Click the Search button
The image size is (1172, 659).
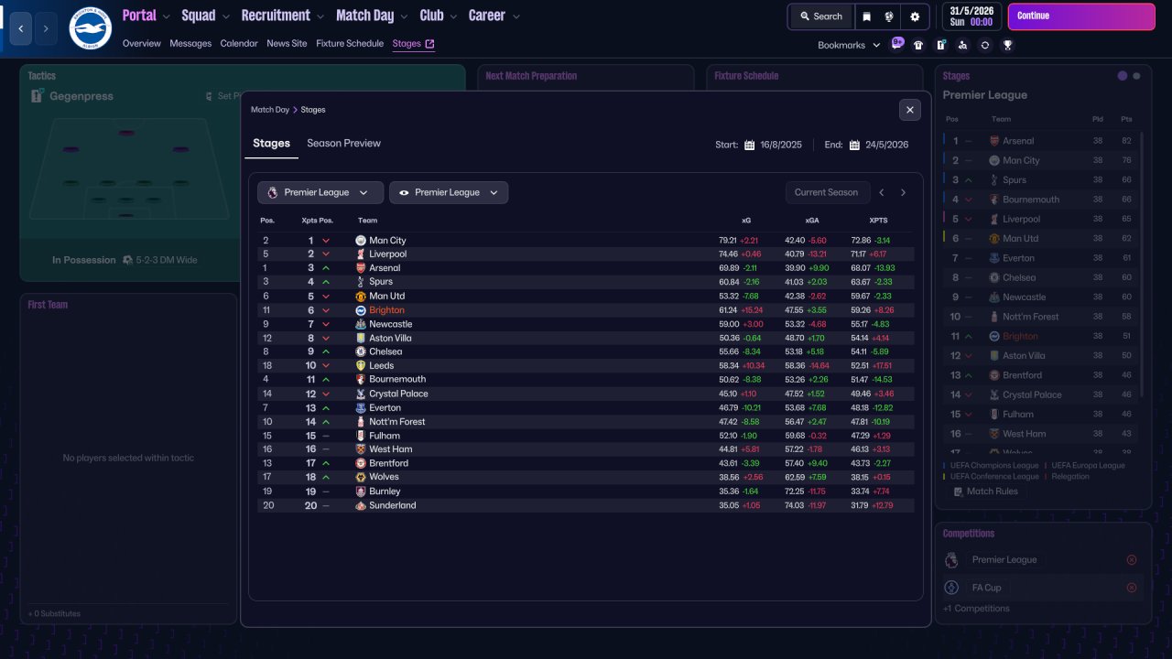[x=820, y=16]
